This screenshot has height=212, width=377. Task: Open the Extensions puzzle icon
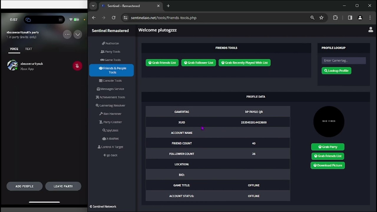point(335,18)
